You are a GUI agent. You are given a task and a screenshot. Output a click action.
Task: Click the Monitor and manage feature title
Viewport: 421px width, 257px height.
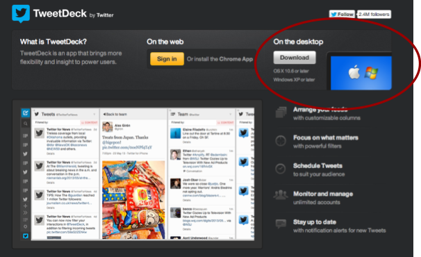[x=323, y=194]
